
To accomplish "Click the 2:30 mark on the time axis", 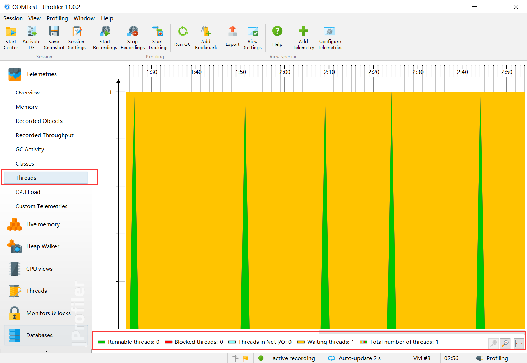I will 418,72.
